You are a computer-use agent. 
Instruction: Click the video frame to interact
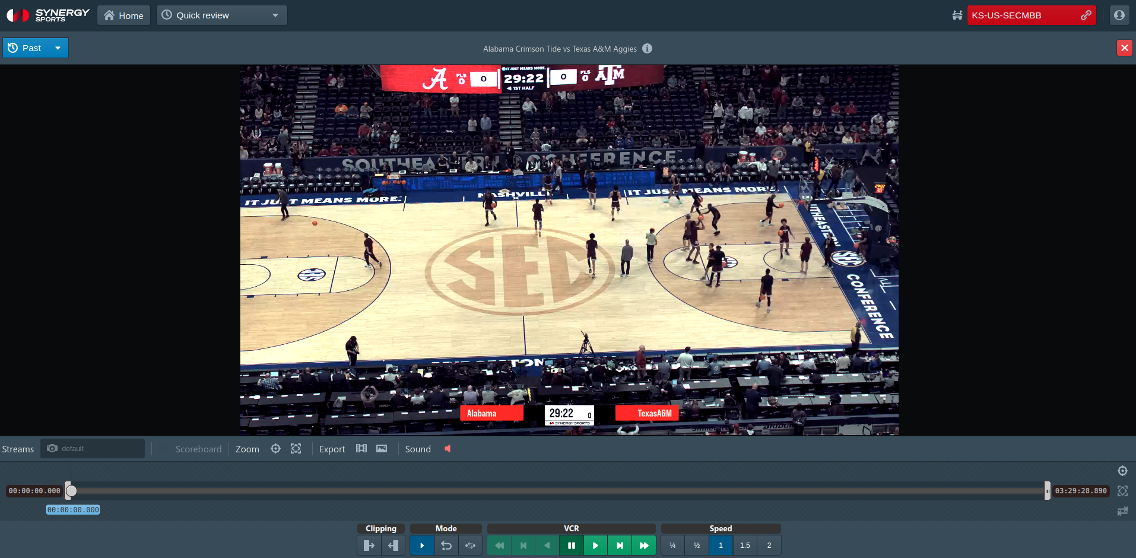[569, 250]
